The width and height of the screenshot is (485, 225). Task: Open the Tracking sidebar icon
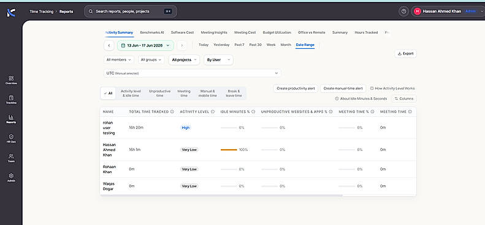click(x=11, y=100)
